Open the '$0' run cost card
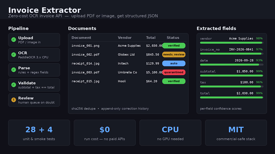Screen dimensions: 275x154 pyautogui.click(x=105, y=133)
